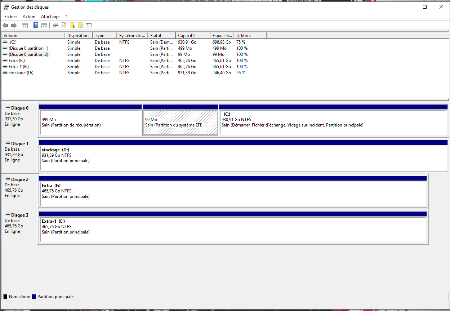The height and width of the screenshot is (311, 450).
Task: Click the drive icon beside stockage (D:) in list
Action: pos(5,73)
